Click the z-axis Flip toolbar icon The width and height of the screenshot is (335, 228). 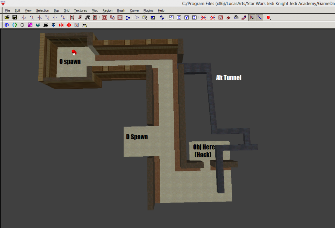(55, 17)
